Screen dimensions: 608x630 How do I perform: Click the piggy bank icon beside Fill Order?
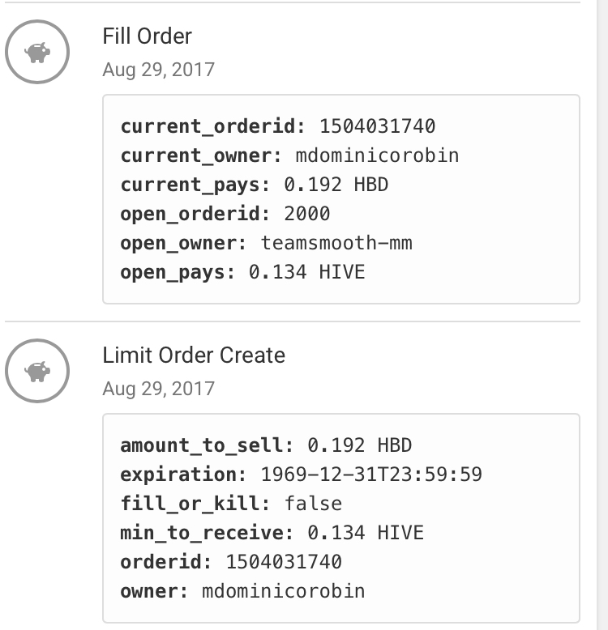[37, 52]
